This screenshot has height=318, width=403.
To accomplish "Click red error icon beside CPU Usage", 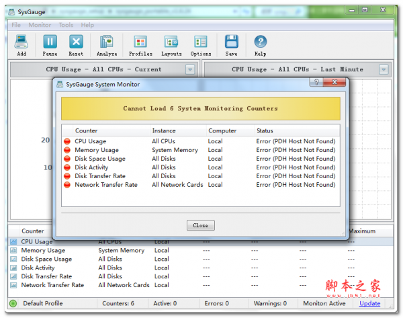I will pyautogui.click(x=67, y=141).
